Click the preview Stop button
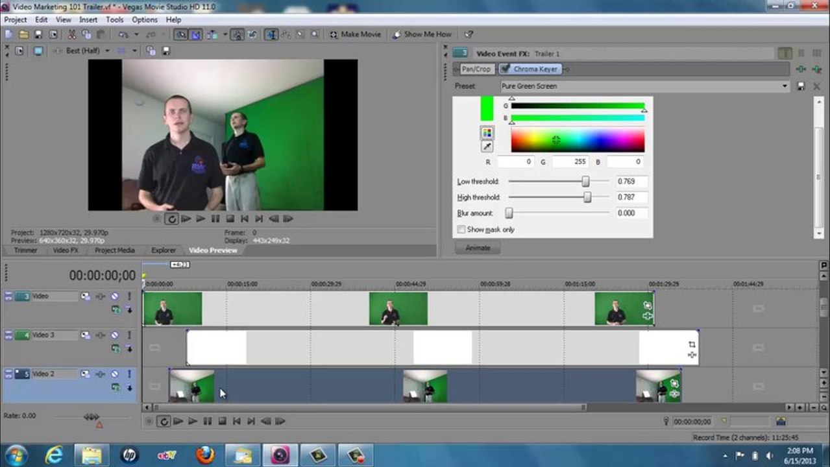830x467 pixels. 230,219
